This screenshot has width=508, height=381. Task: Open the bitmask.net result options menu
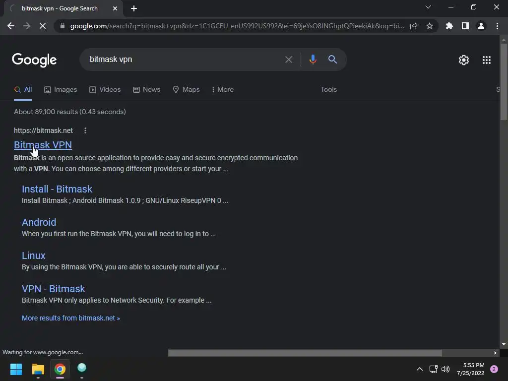85,130
